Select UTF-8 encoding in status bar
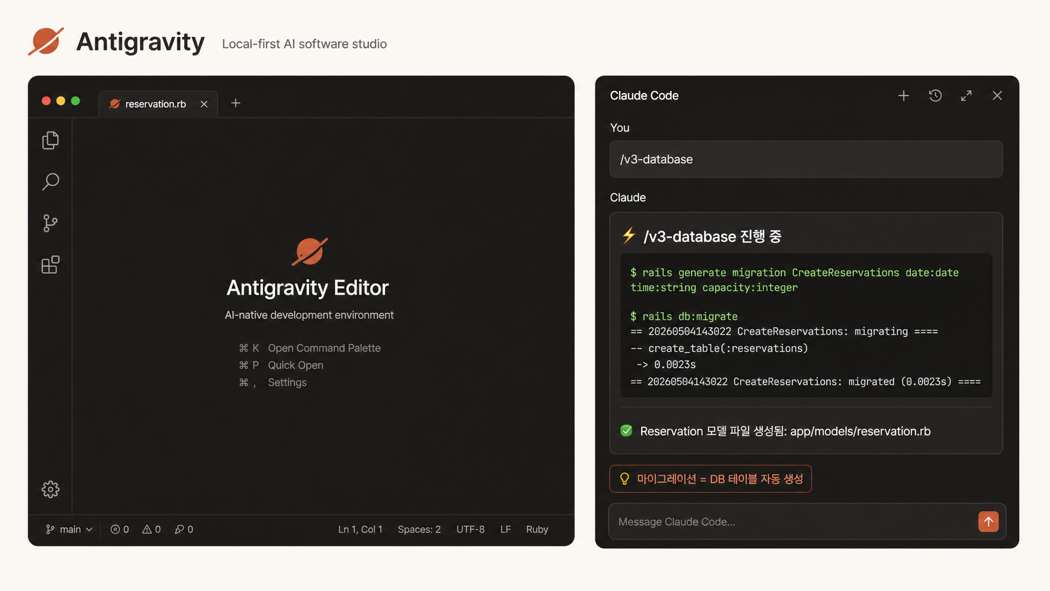 click(x=470, y=529)
